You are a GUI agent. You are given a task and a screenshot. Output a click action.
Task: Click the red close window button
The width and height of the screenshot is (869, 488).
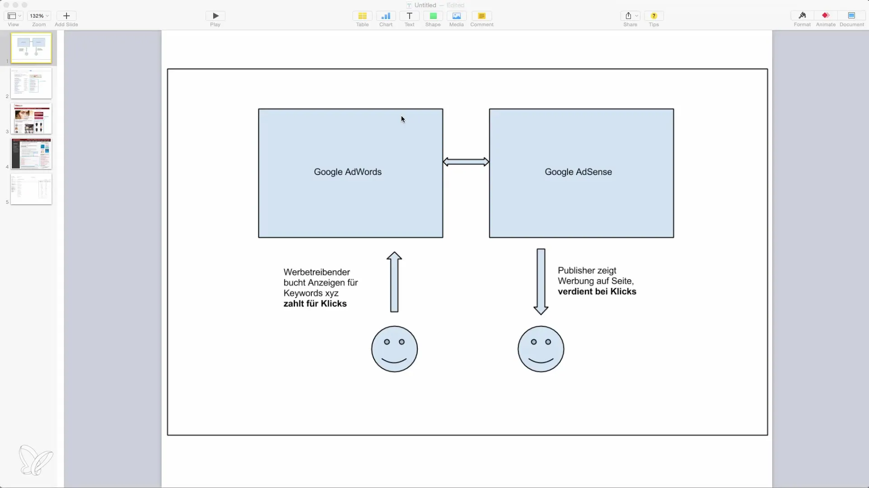tap(6, 5)
